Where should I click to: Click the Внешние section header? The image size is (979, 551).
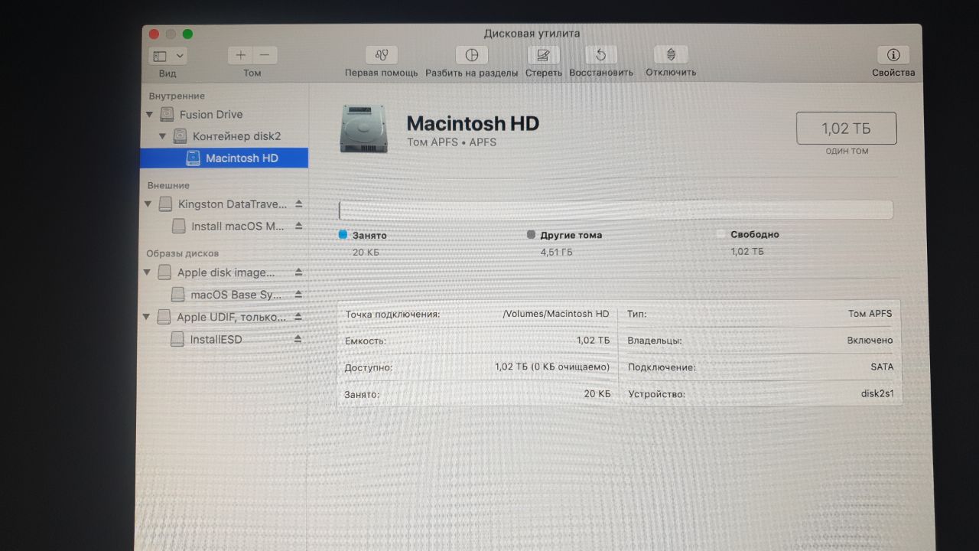pos(168,185)
